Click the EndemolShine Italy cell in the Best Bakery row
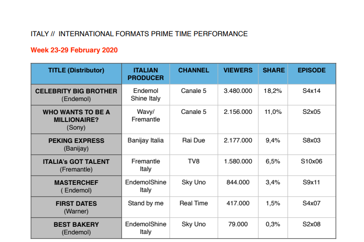Viewport: 364px width, 242px height. 146,228
